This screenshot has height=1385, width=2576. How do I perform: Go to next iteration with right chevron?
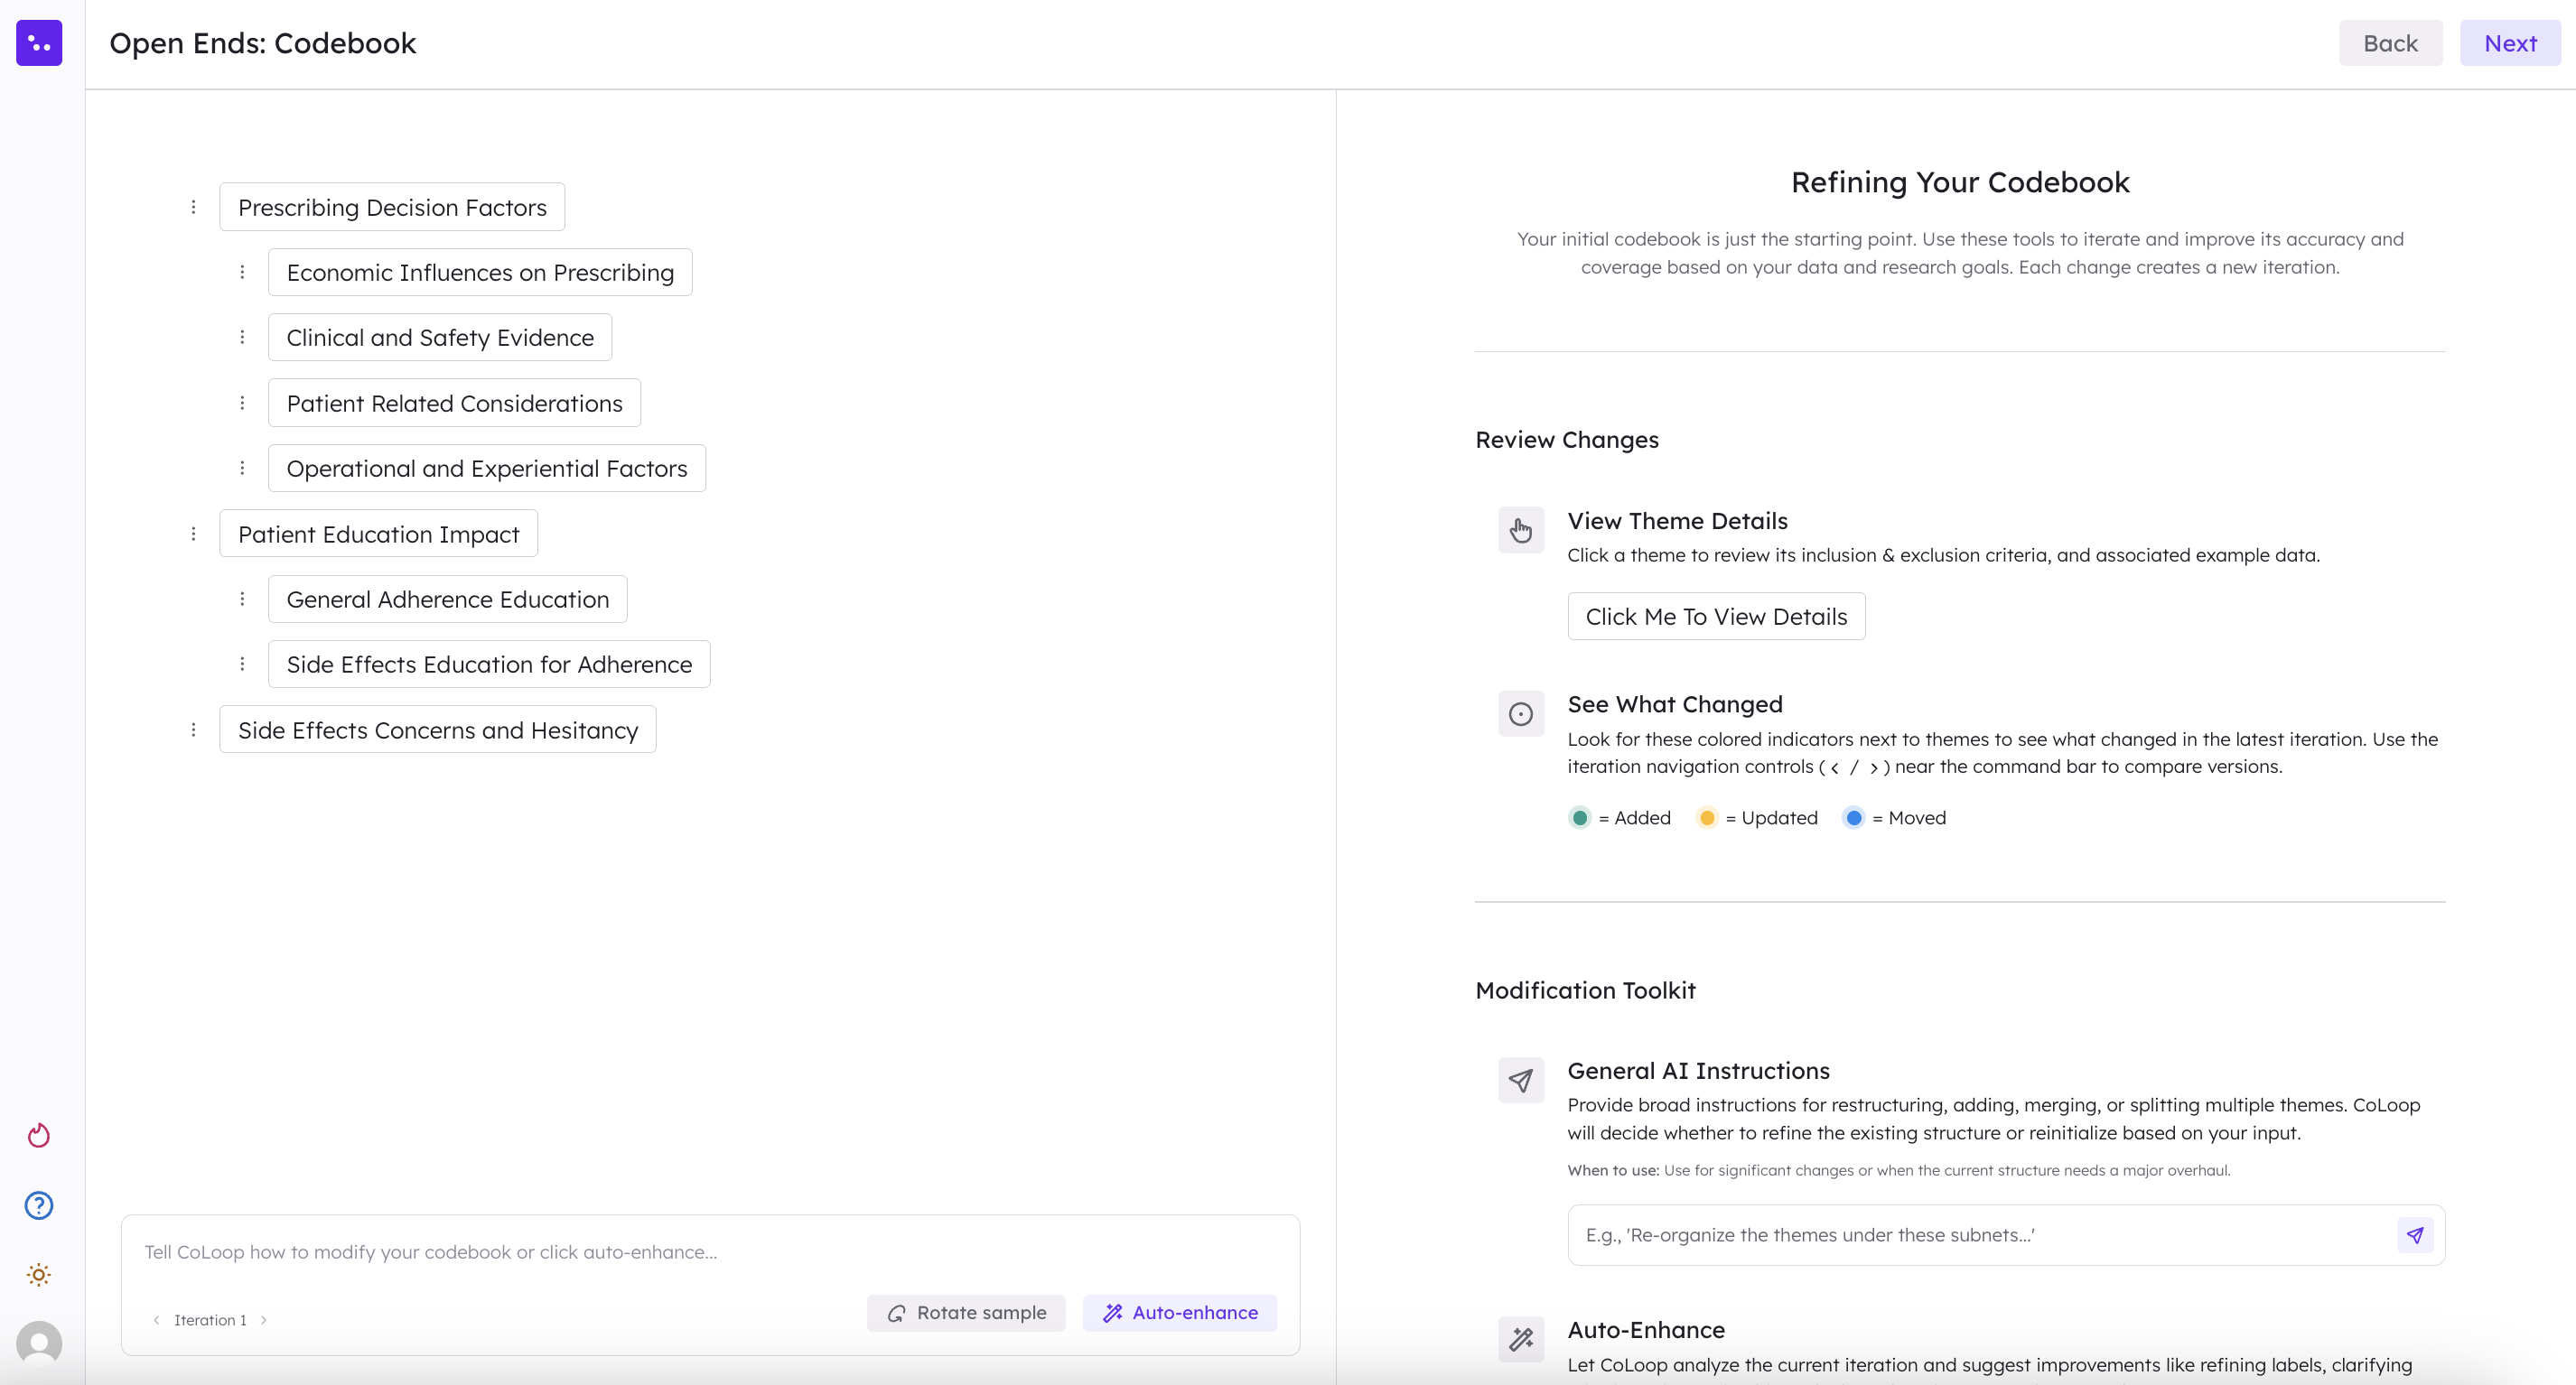(264, 1320)
